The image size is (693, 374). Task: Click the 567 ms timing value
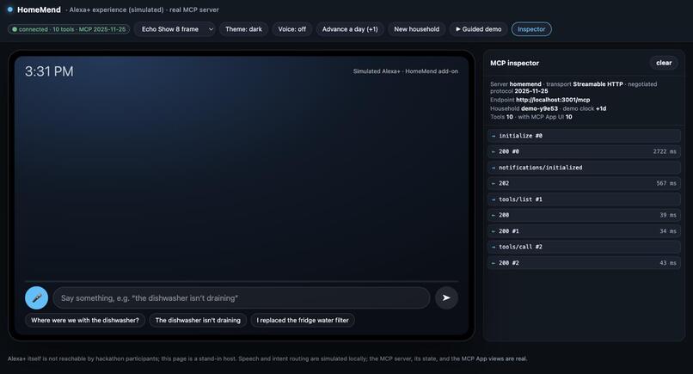[x=666, y=183]
